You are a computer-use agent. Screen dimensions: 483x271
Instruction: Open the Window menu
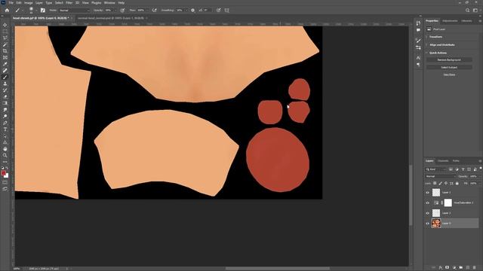(x=109, y=3)
